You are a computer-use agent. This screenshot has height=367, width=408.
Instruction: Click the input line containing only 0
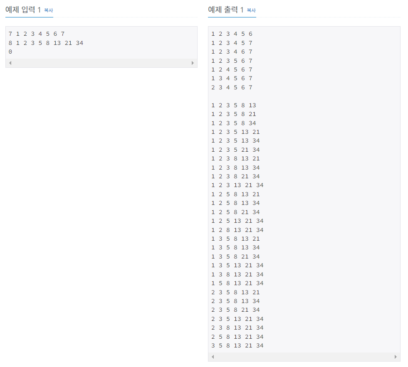click(x=10, y=52)
